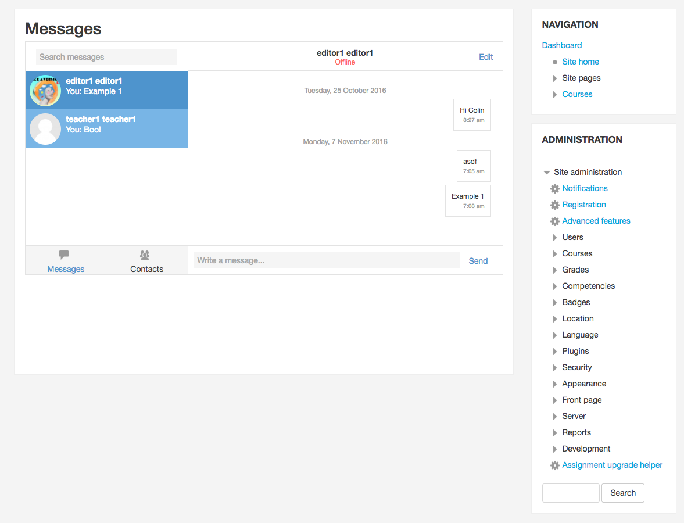Click the You: Boo! message preview
Viewport: 684px width, 523px height.
(x=83, y=130)
